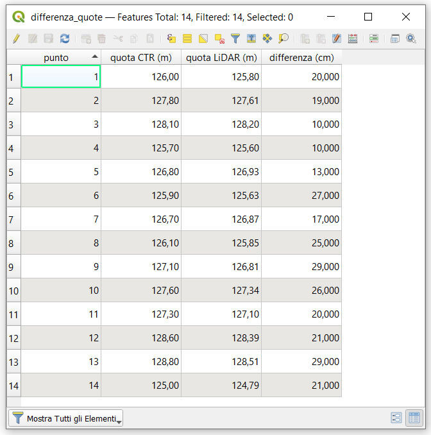Open the Mostra Tutti gli Elementi filter dropdown
This screenshot has height=435, width=431.
65,418
